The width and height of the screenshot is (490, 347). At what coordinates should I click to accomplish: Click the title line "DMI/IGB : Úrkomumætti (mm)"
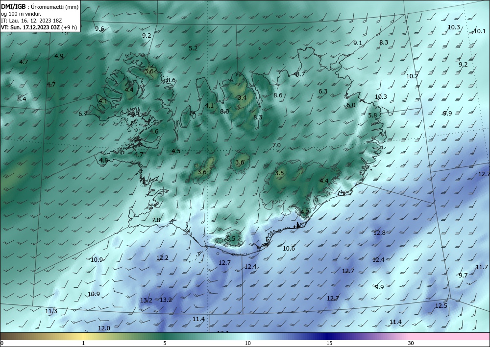pyautogui.click(x=40, y=6)
